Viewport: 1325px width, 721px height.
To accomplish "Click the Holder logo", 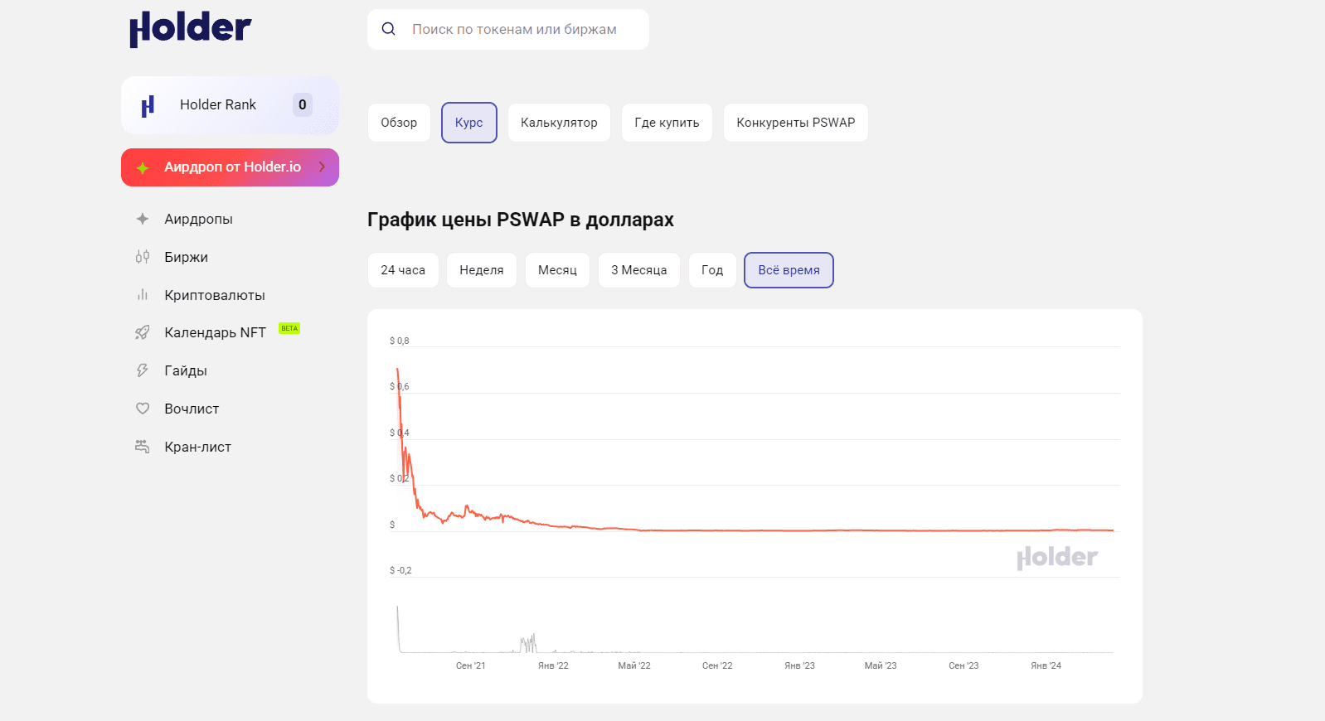I will pos(190,29).
